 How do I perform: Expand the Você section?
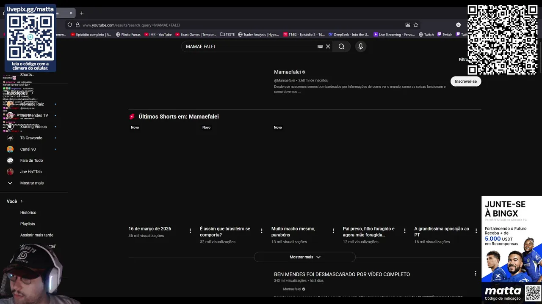coord(15,201)
